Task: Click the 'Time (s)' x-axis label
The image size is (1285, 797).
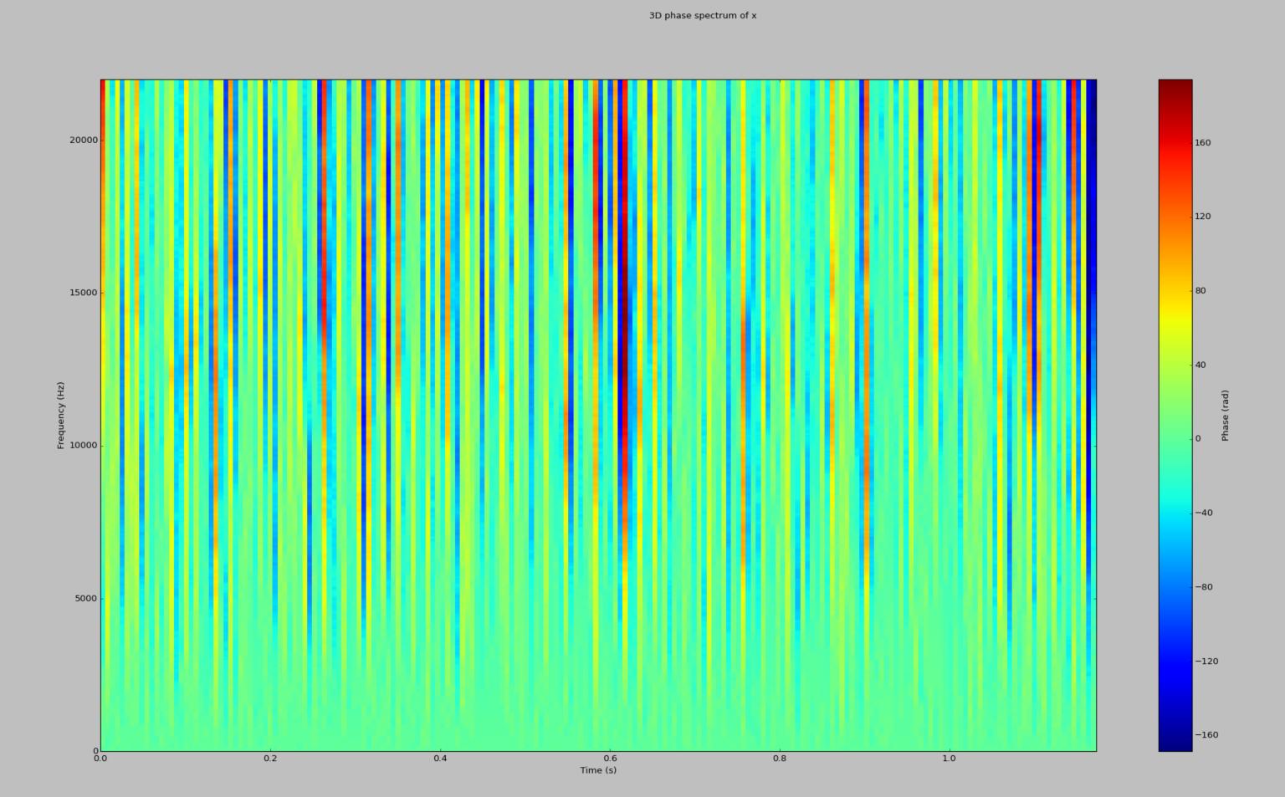Action: (598, 770)
